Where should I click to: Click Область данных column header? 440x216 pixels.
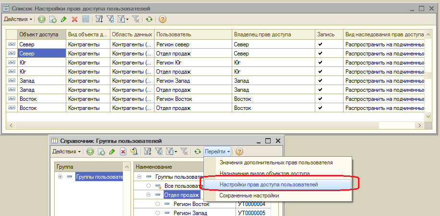(x=132, y=35)
